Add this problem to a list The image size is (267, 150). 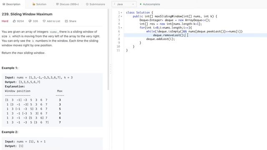pos(53,21)
